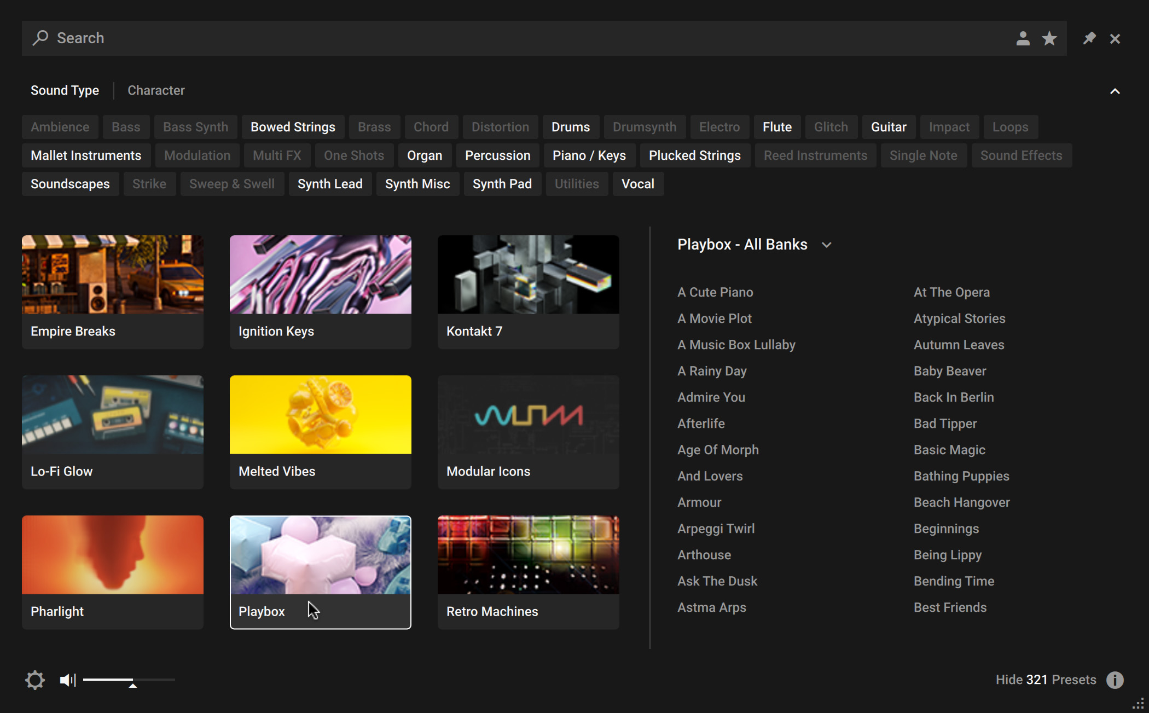Pin the browser with the pin icon
The image size is (1149, 713).
click(x=1089, y=38)
